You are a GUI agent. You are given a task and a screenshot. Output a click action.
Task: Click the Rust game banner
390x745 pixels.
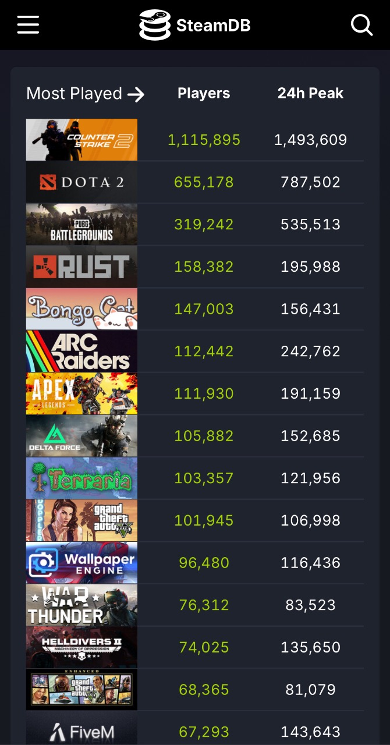pos(81,267)
